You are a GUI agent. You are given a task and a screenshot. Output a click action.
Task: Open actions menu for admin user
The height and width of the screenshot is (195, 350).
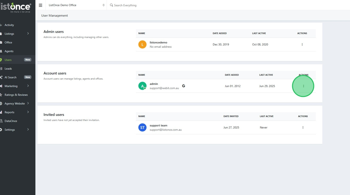pyautogui.click(x=303, y=86)
